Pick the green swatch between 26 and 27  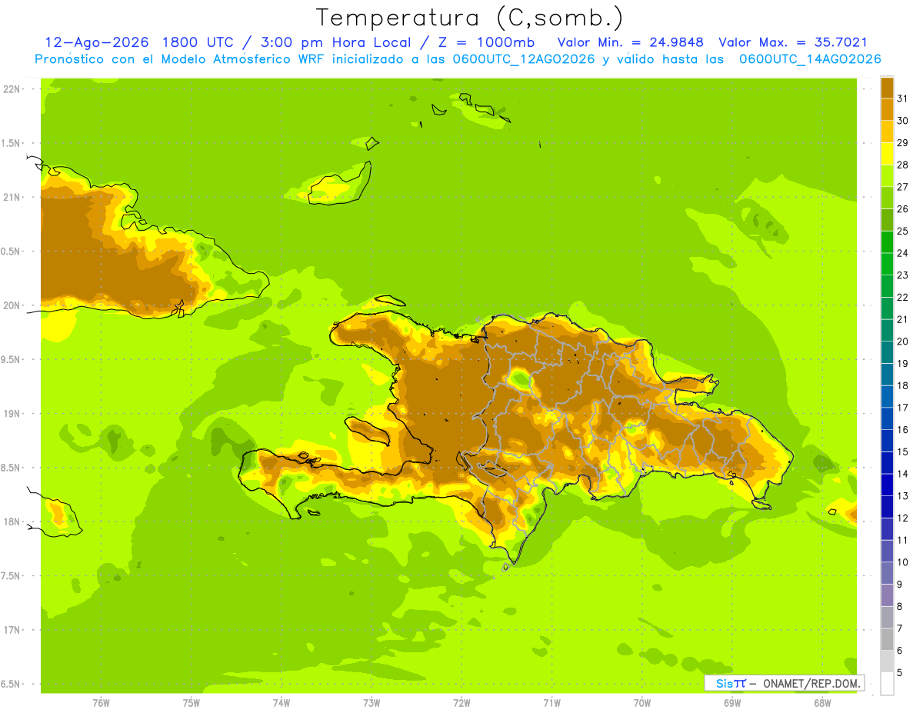(x=888, y=198)
